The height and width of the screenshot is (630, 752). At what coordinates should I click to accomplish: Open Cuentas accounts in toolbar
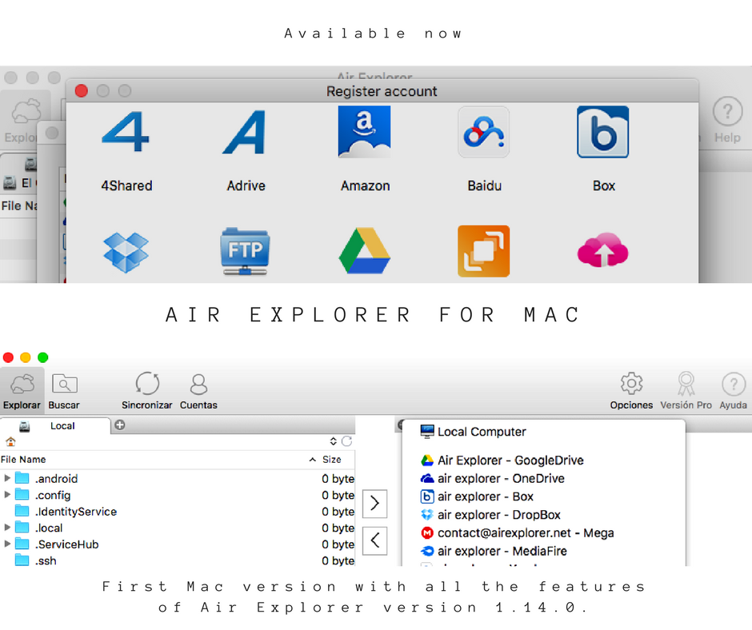coord(198,390)
